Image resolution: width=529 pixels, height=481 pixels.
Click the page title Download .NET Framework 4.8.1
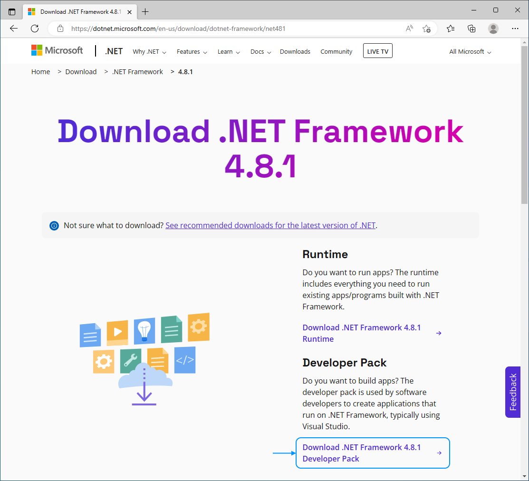(260, 148)
